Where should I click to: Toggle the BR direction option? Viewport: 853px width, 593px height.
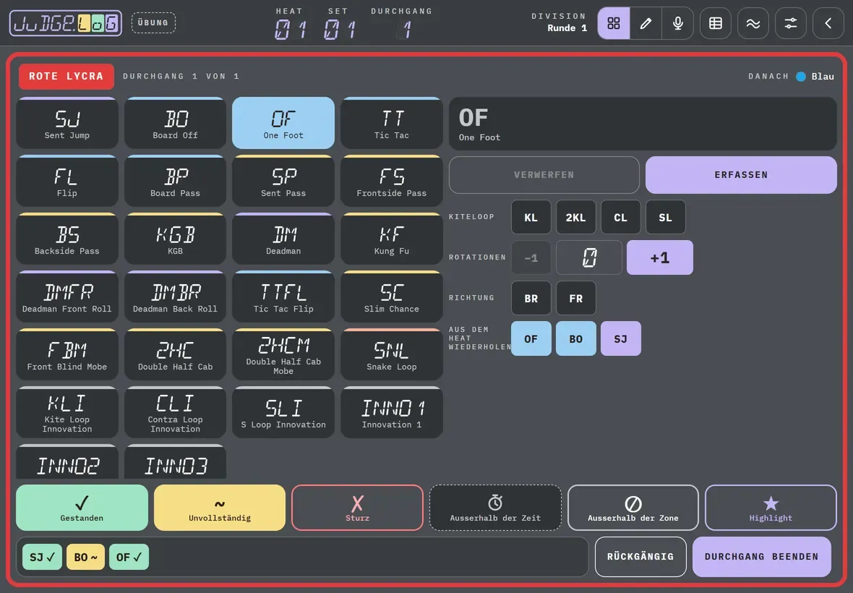[531, 298]
